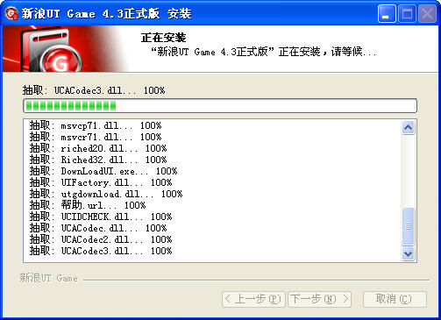This screenshot has width=441, height=320.
Task: Select the DownLoadUI.exe log line
Action: (103, 171)
